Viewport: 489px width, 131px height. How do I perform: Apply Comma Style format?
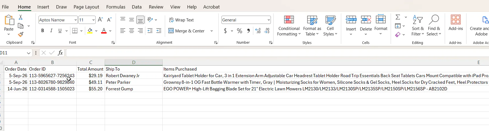(248, 31)
